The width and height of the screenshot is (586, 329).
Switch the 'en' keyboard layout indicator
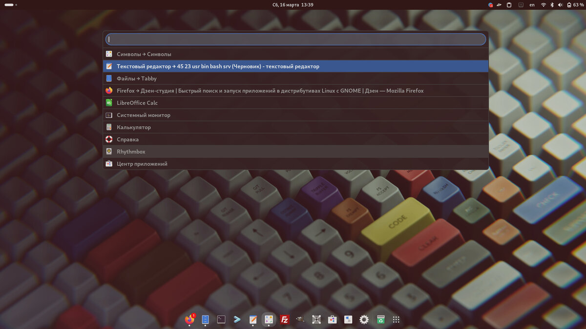(532, 5)
